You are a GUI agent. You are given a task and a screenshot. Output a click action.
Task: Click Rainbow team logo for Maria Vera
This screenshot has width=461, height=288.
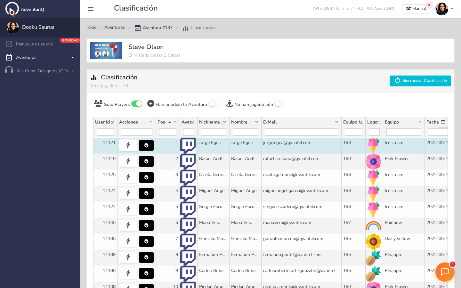tap(373, 226)
